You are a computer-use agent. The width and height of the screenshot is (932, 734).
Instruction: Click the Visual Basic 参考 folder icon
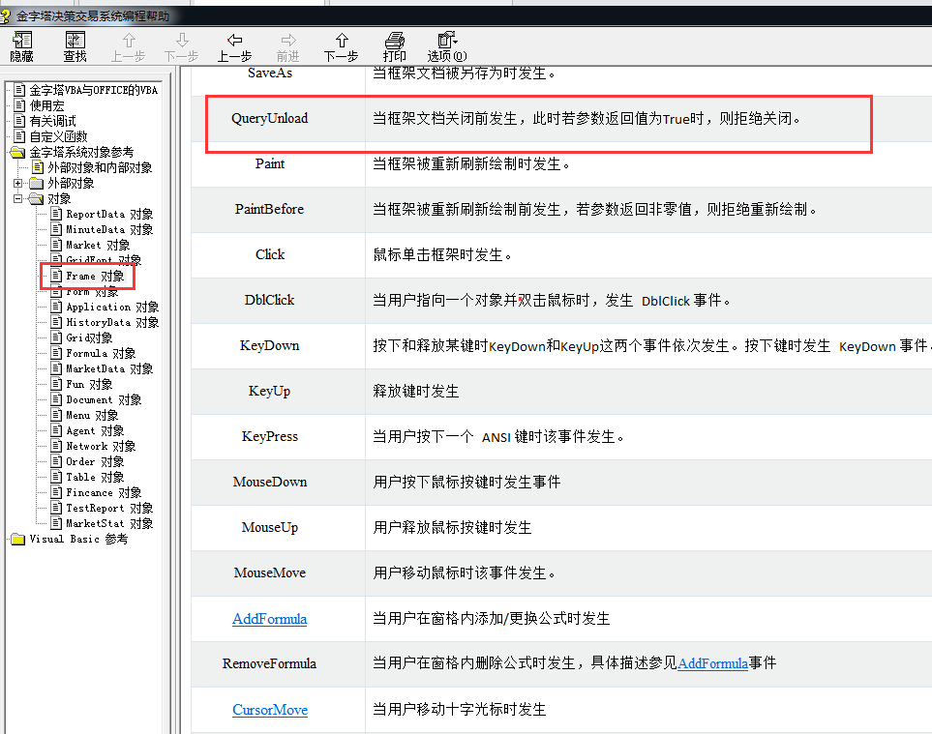point(17,539)
